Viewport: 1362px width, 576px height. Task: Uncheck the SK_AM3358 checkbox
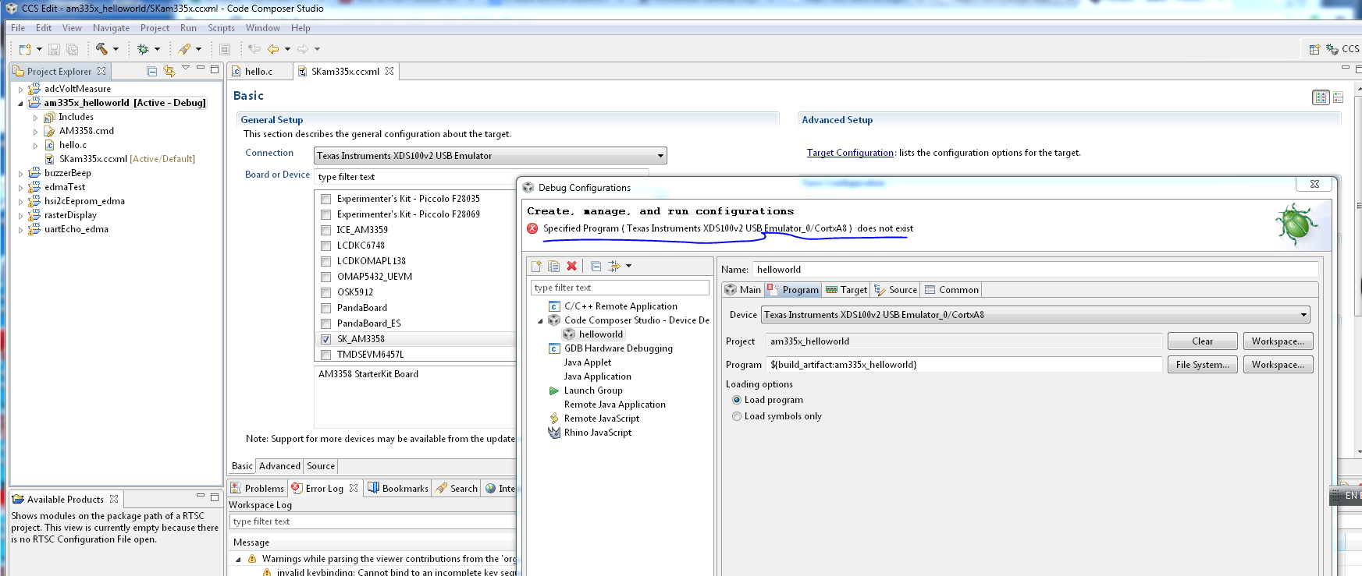coord(326,339)
